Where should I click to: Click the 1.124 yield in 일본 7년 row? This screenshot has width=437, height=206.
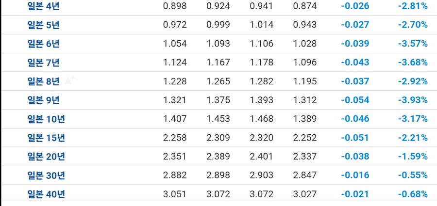175,63
